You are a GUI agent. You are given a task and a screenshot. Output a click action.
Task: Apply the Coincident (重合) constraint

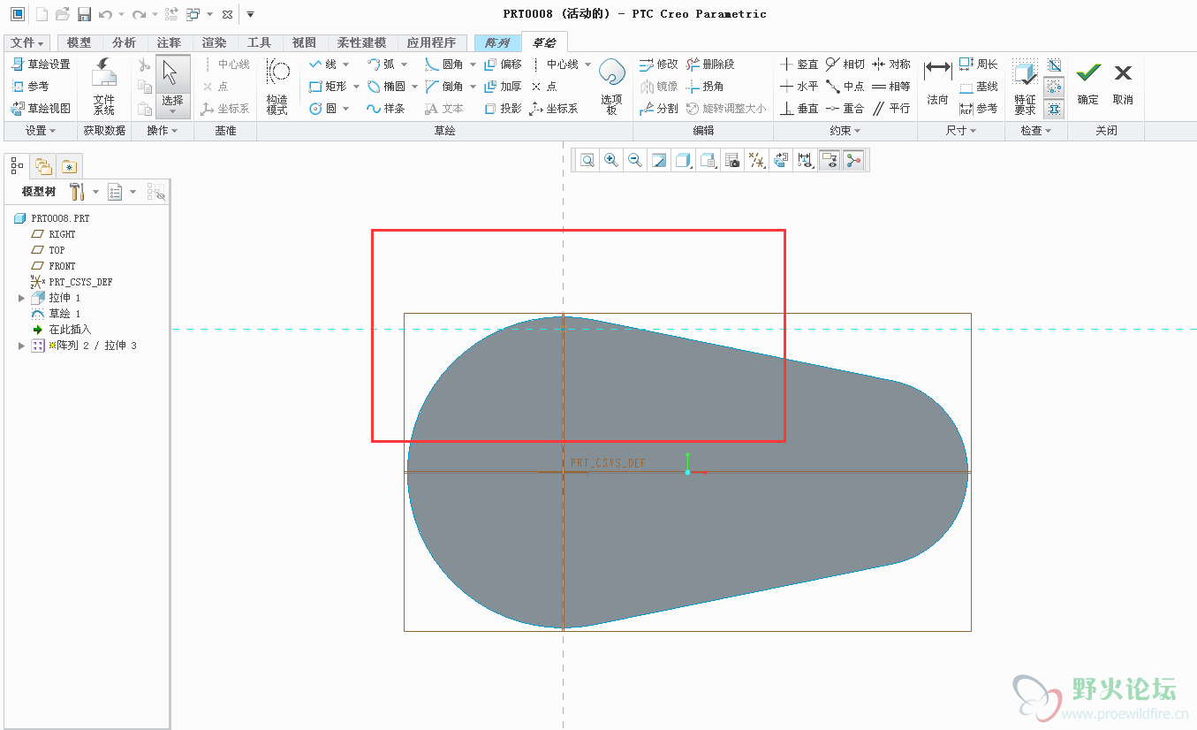click(845, 109)
